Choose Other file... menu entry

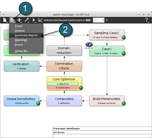(x=26, y=51)
